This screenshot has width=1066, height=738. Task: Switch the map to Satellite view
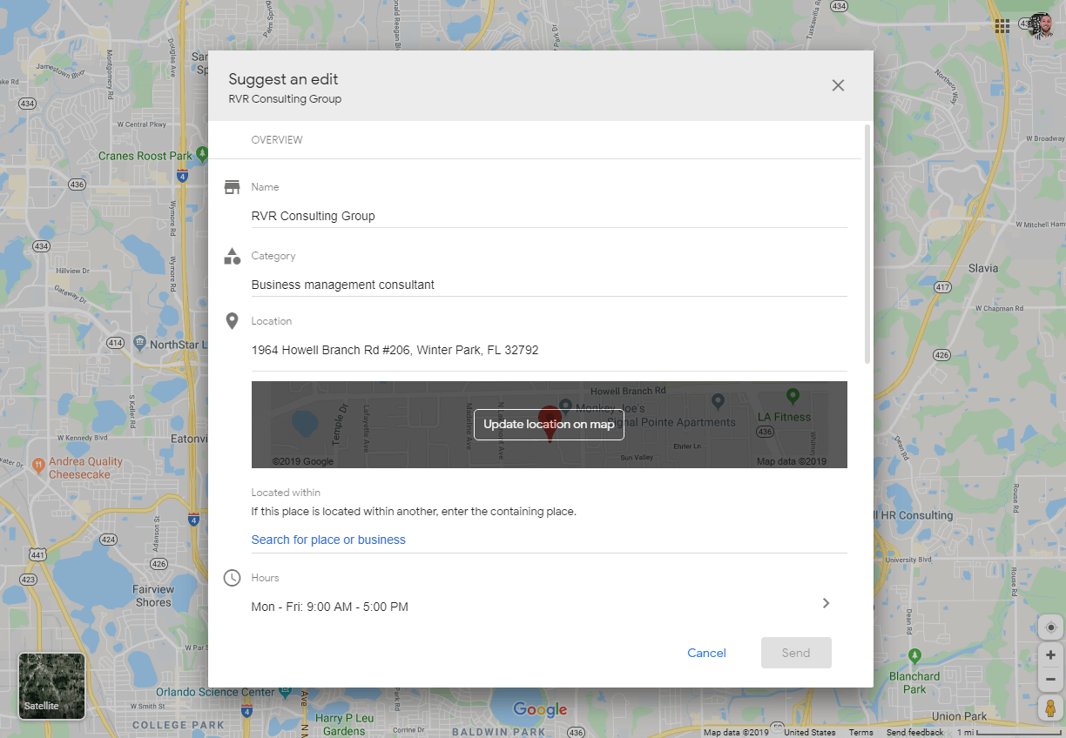(51, 686)
